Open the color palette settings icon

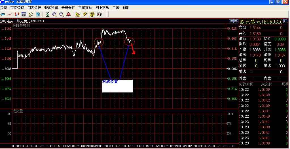pyautogui.click(x=78, y=14)
